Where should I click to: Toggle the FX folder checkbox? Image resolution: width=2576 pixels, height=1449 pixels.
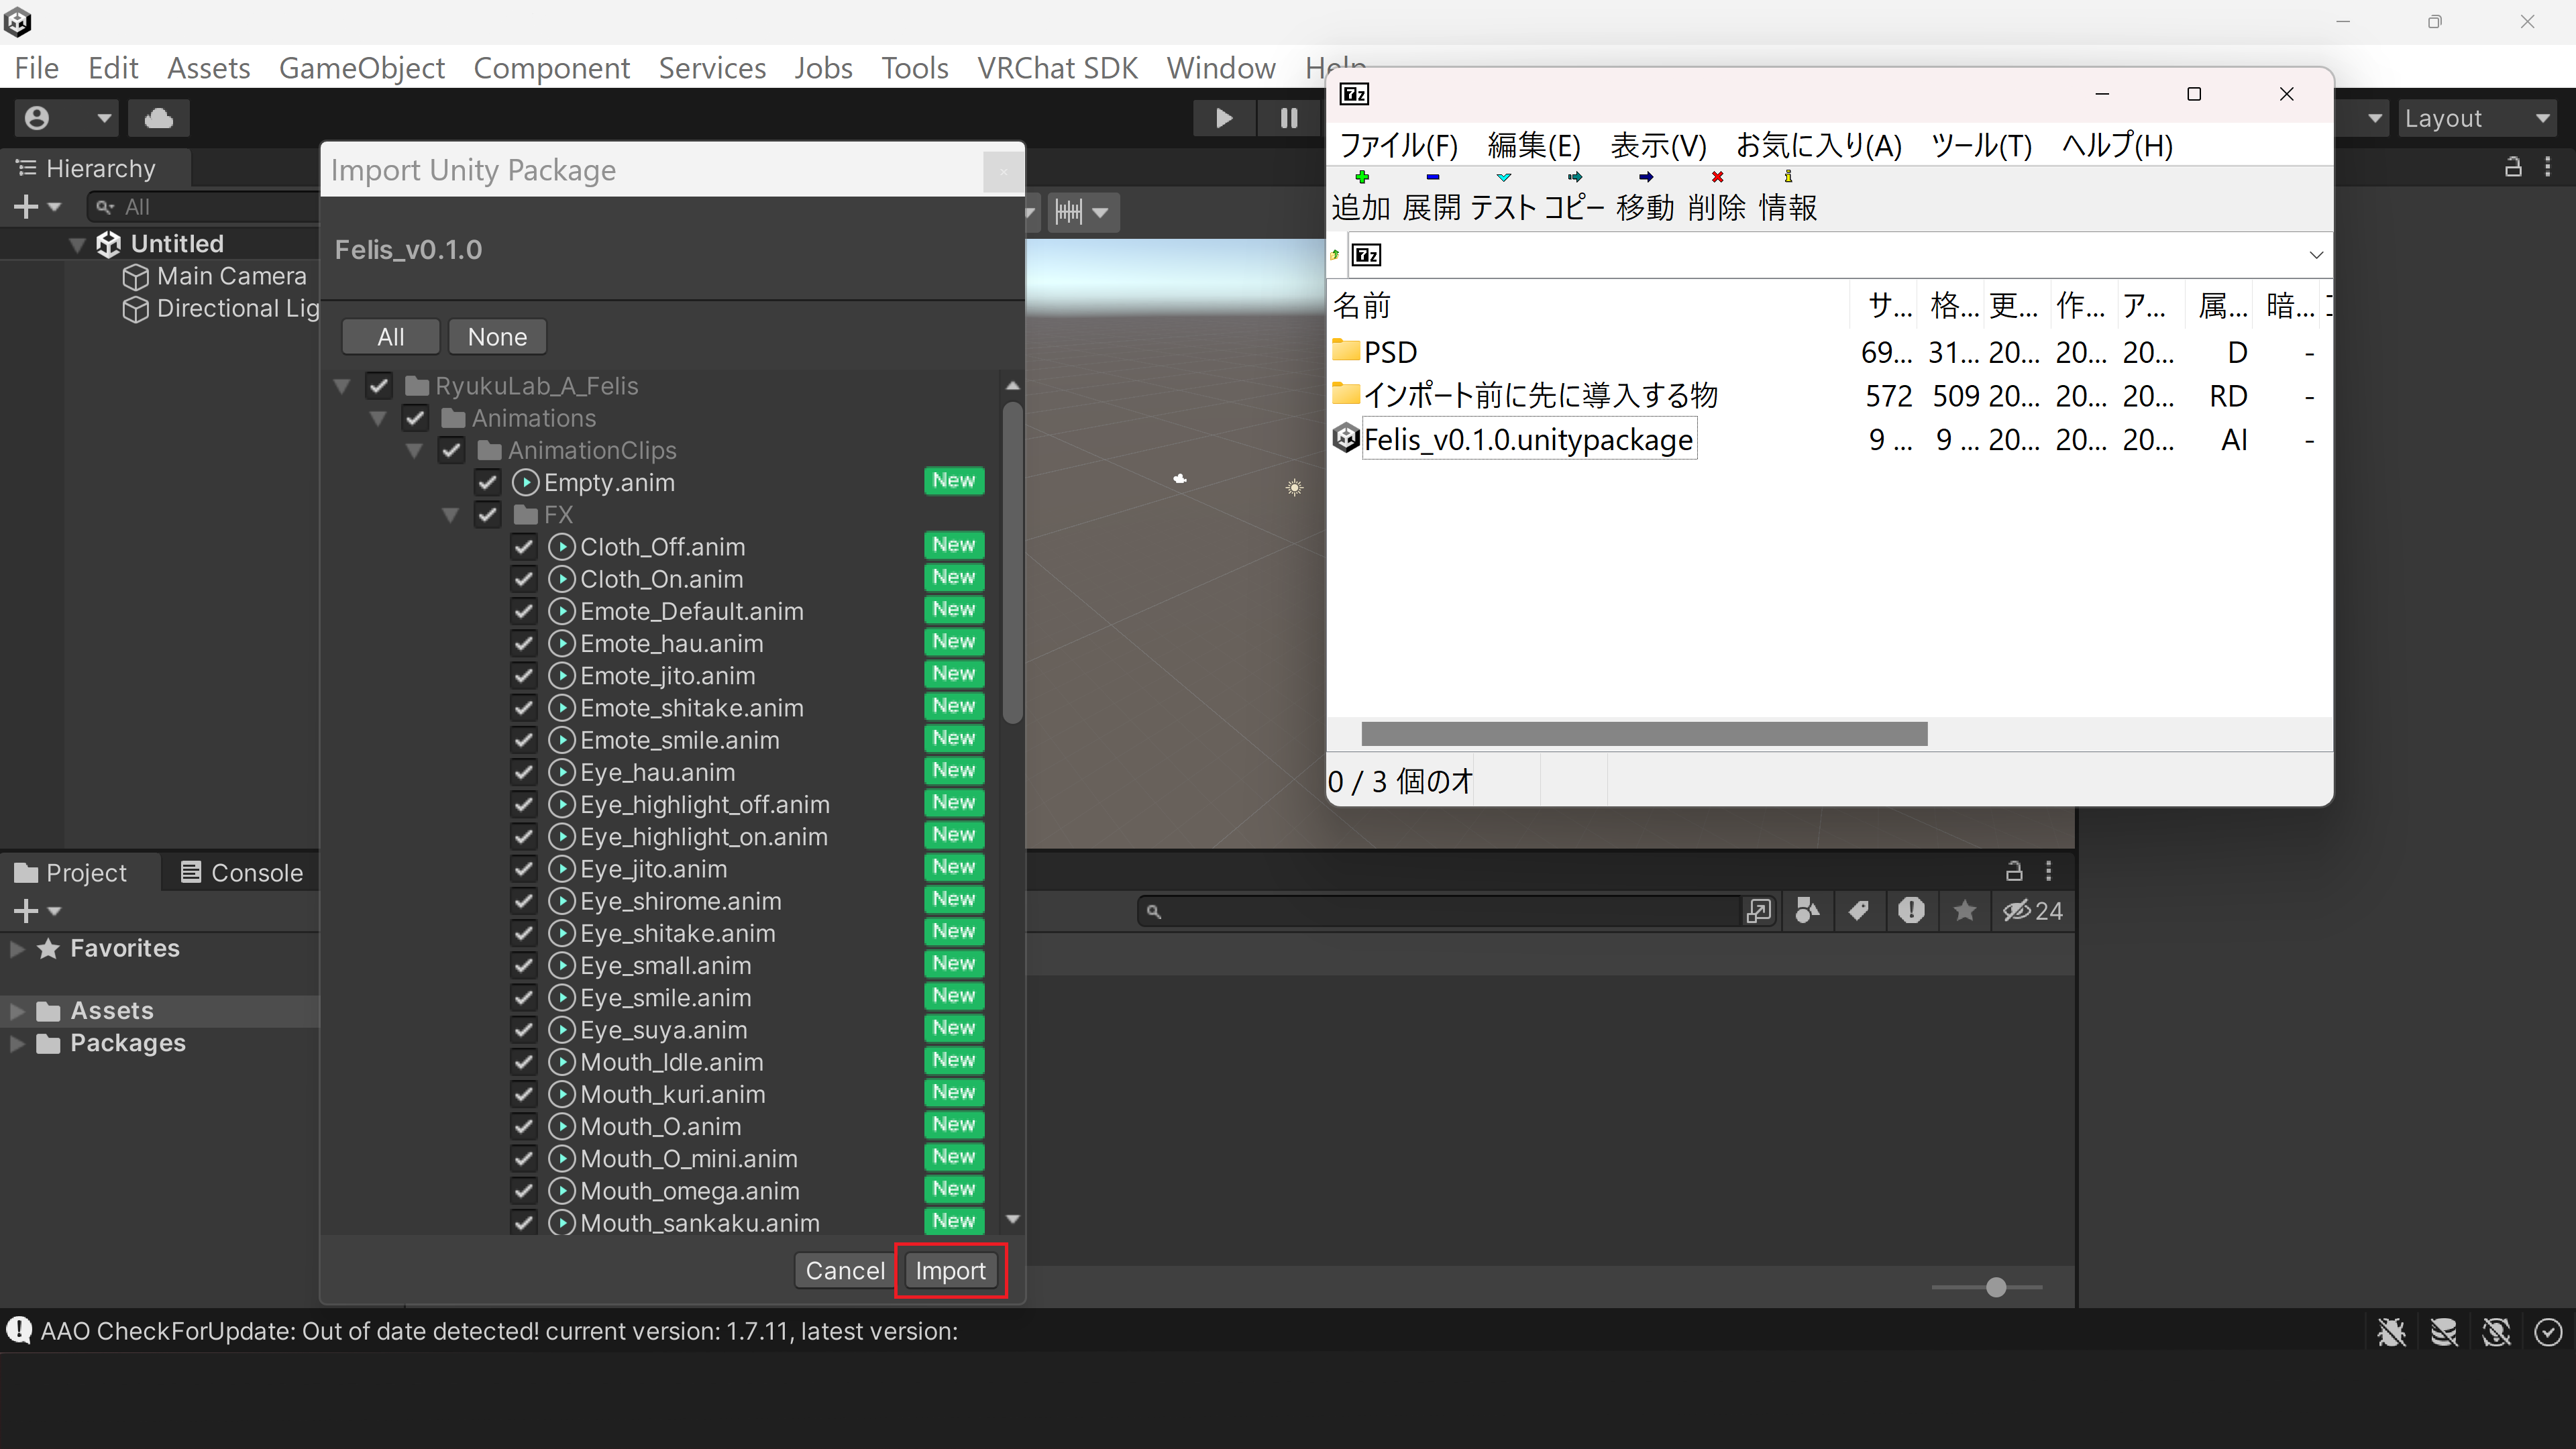coord(487,514)
